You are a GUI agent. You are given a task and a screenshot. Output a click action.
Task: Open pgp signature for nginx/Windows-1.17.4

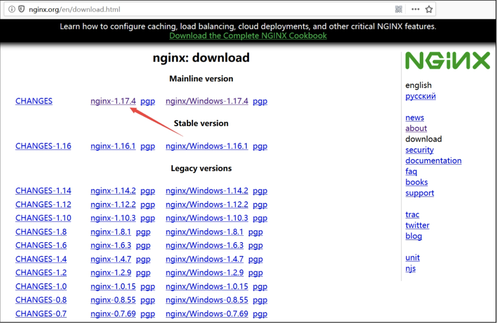(260, 101)
